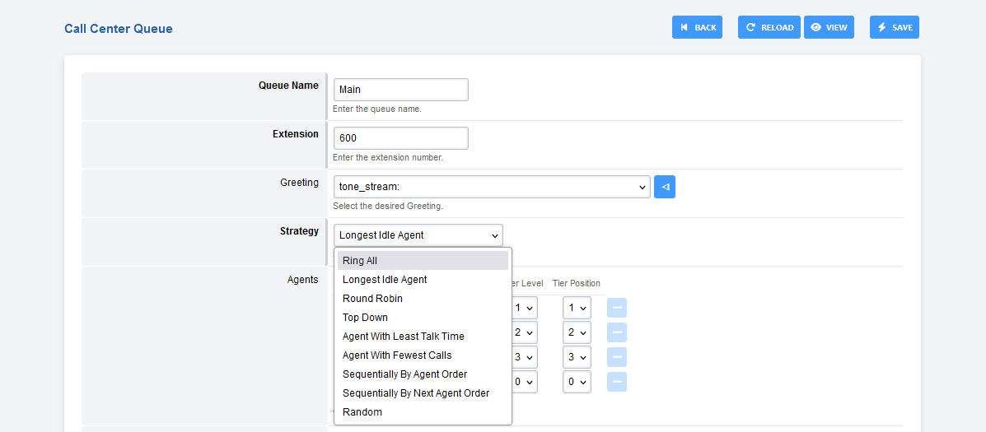Select Ring All from the strategy list
Screen dimensions: 986x432
tap(360, 261)
